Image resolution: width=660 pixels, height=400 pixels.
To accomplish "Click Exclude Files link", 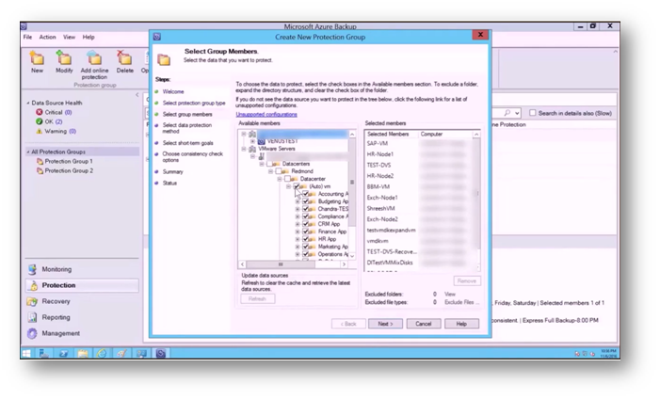I will click(459, 302).
